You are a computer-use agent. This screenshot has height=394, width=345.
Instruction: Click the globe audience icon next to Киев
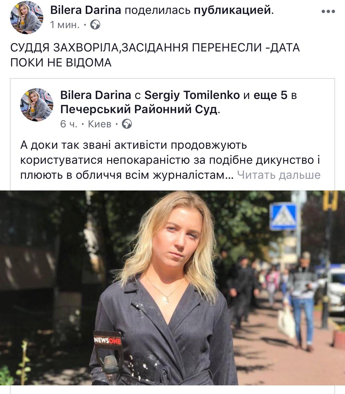127,124
